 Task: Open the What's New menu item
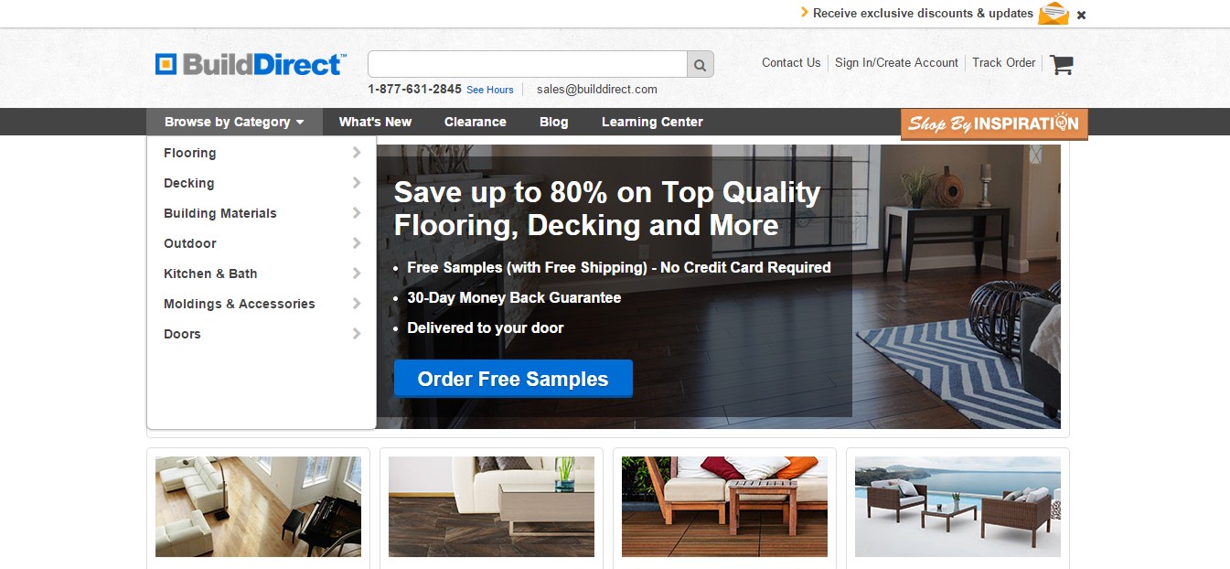(x=375, y=122)
